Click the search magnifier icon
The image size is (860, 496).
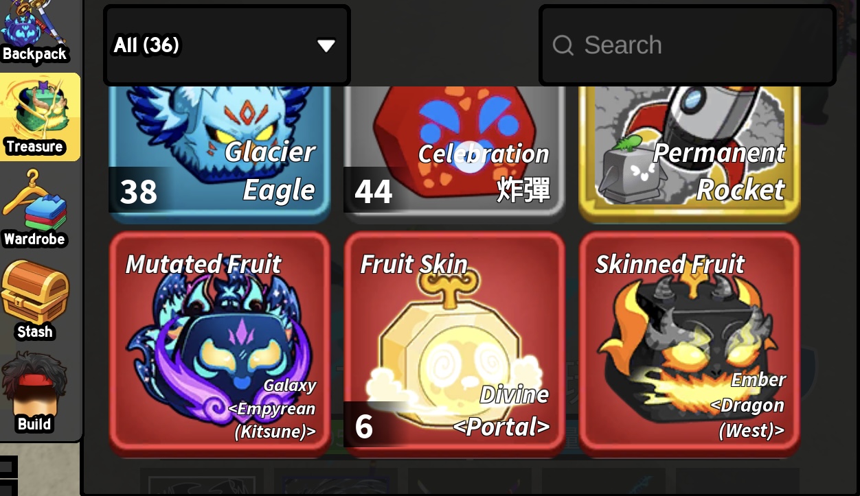[563, 45]
